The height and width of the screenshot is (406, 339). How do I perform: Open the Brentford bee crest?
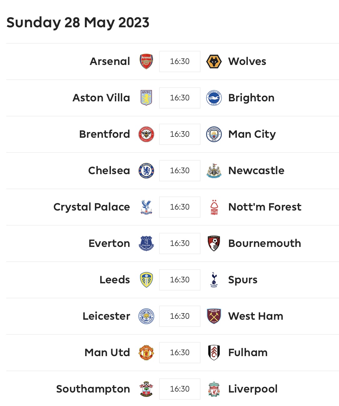tap(146, 134)
